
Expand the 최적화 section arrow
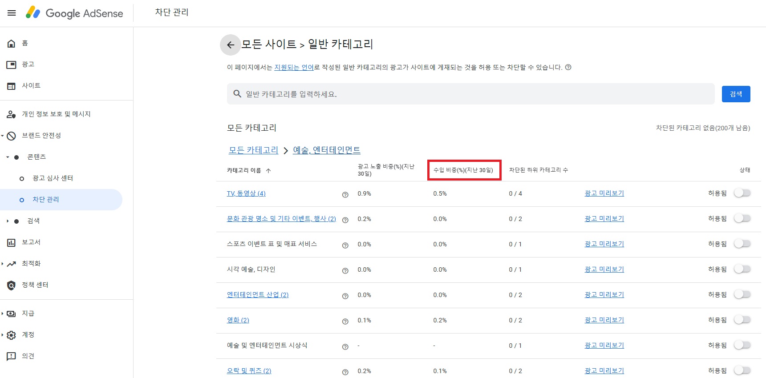pos(2,264)
